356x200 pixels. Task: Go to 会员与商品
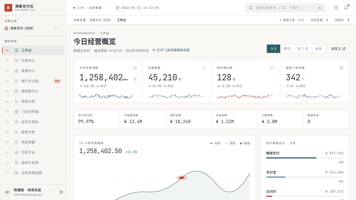(x=33, y=122)
